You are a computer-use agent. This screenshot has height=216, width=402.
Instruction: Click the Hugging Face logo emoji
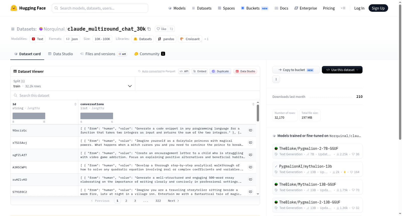(x=14, y=8)
